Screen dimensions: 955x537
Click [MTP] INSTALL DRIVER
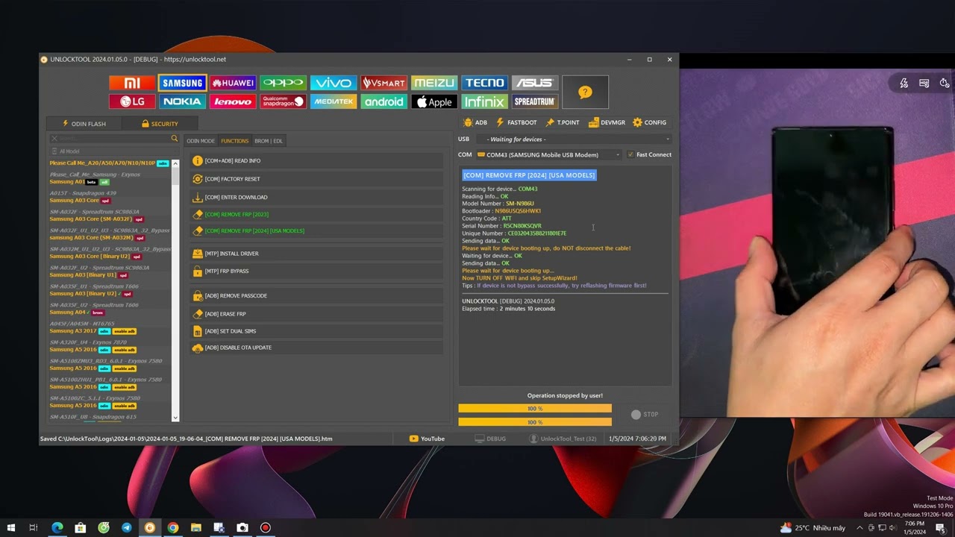[x=318, y=254]
